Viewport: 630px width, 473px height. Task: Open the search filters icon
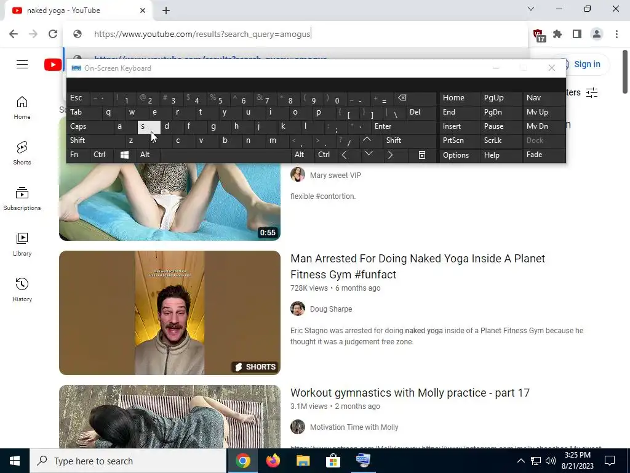point(592,92)
